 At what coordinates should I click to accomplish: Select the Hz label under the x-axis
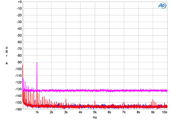pos(95,117)
